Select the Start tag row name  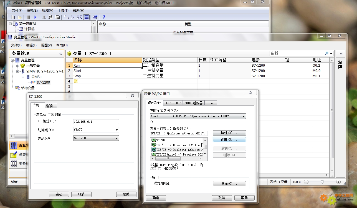[x=107, y=71]
